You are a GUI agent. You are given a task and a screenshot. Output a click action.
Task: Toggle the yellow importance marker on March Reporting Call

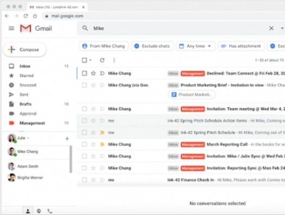click(x=102, y=144)
